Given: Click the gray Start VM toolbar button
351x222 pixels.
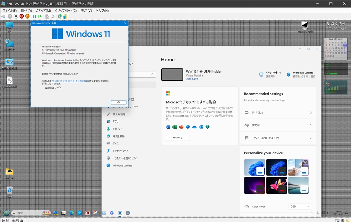Looking at the screenshot, I should pos(10,16).
